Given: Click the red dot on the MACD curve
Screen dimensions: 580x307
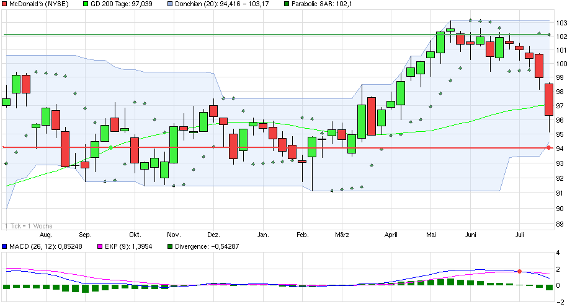Looking at the screenshot, I should tap(519, 271).
